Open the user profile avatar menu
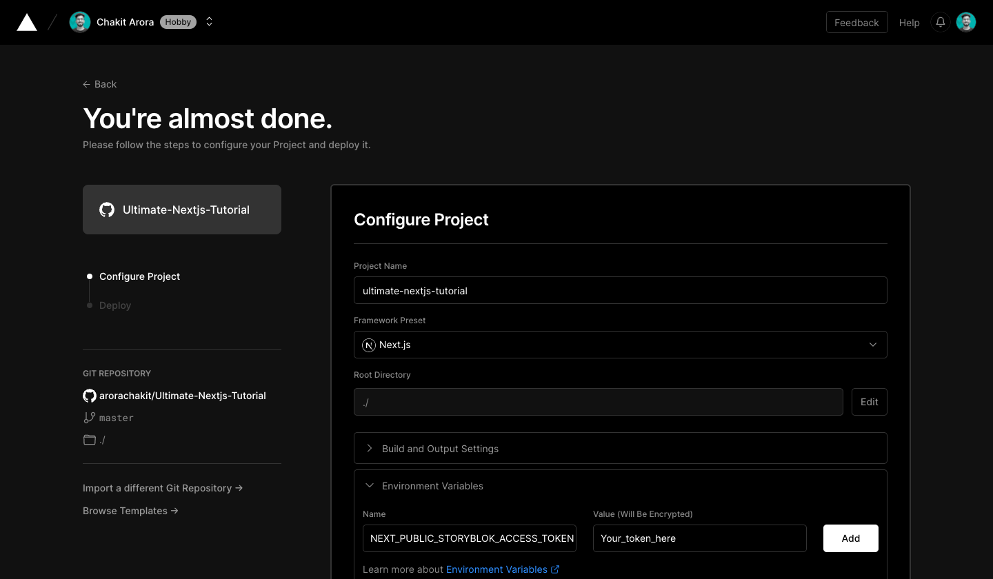 tap(966, 22)
